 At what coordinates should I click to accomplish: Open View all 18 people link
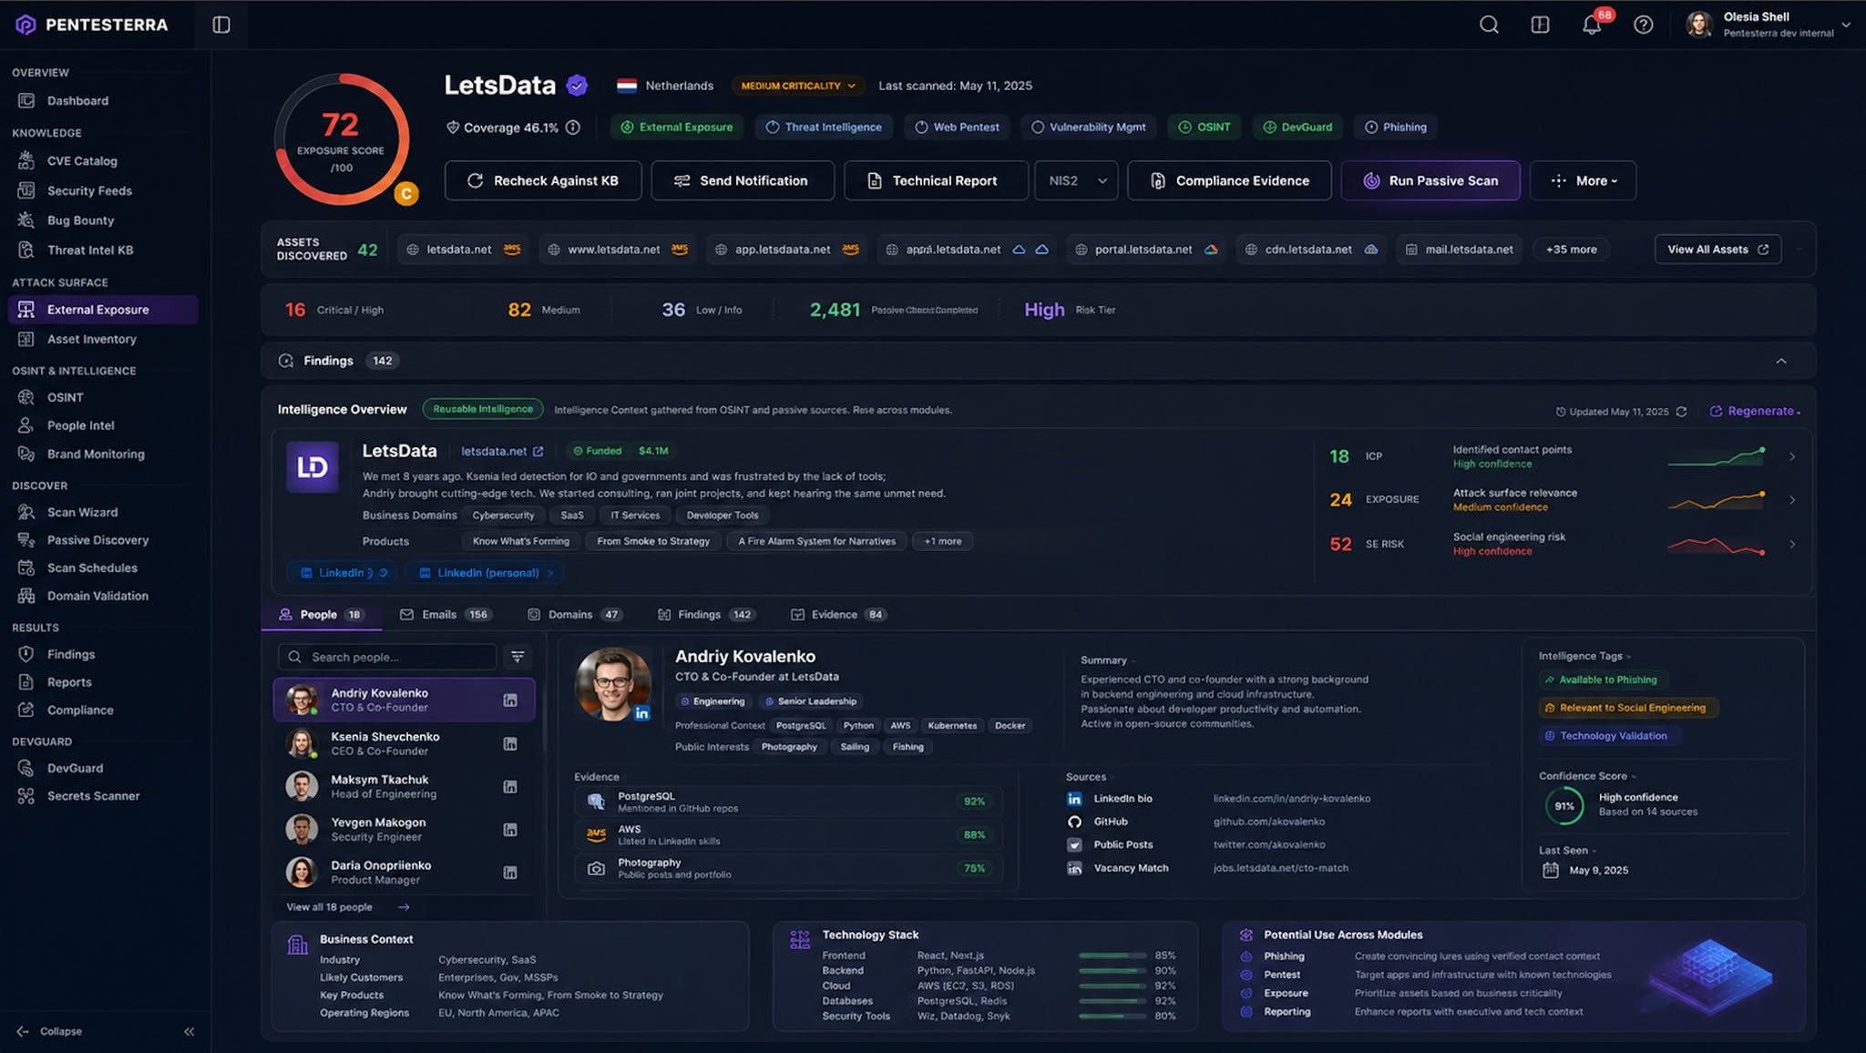348,907
